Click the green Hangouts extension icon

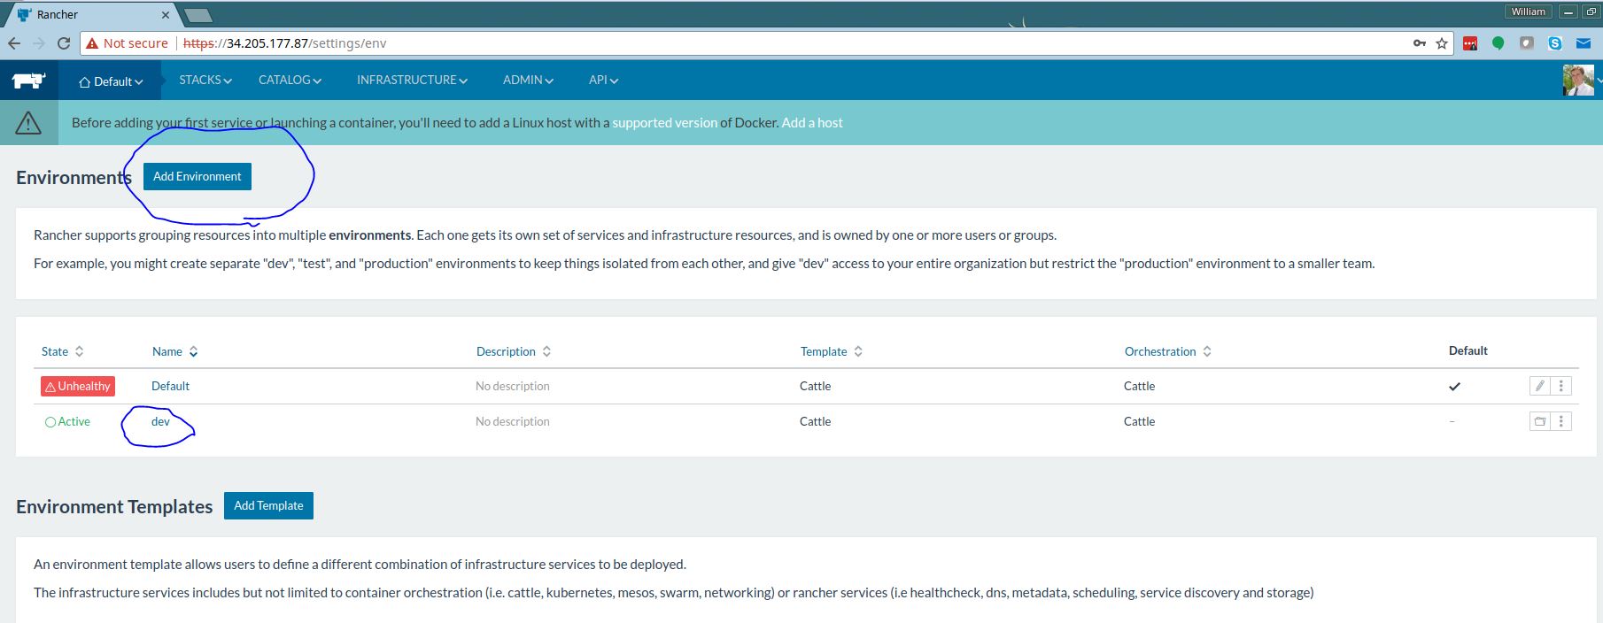(1498, 42)
